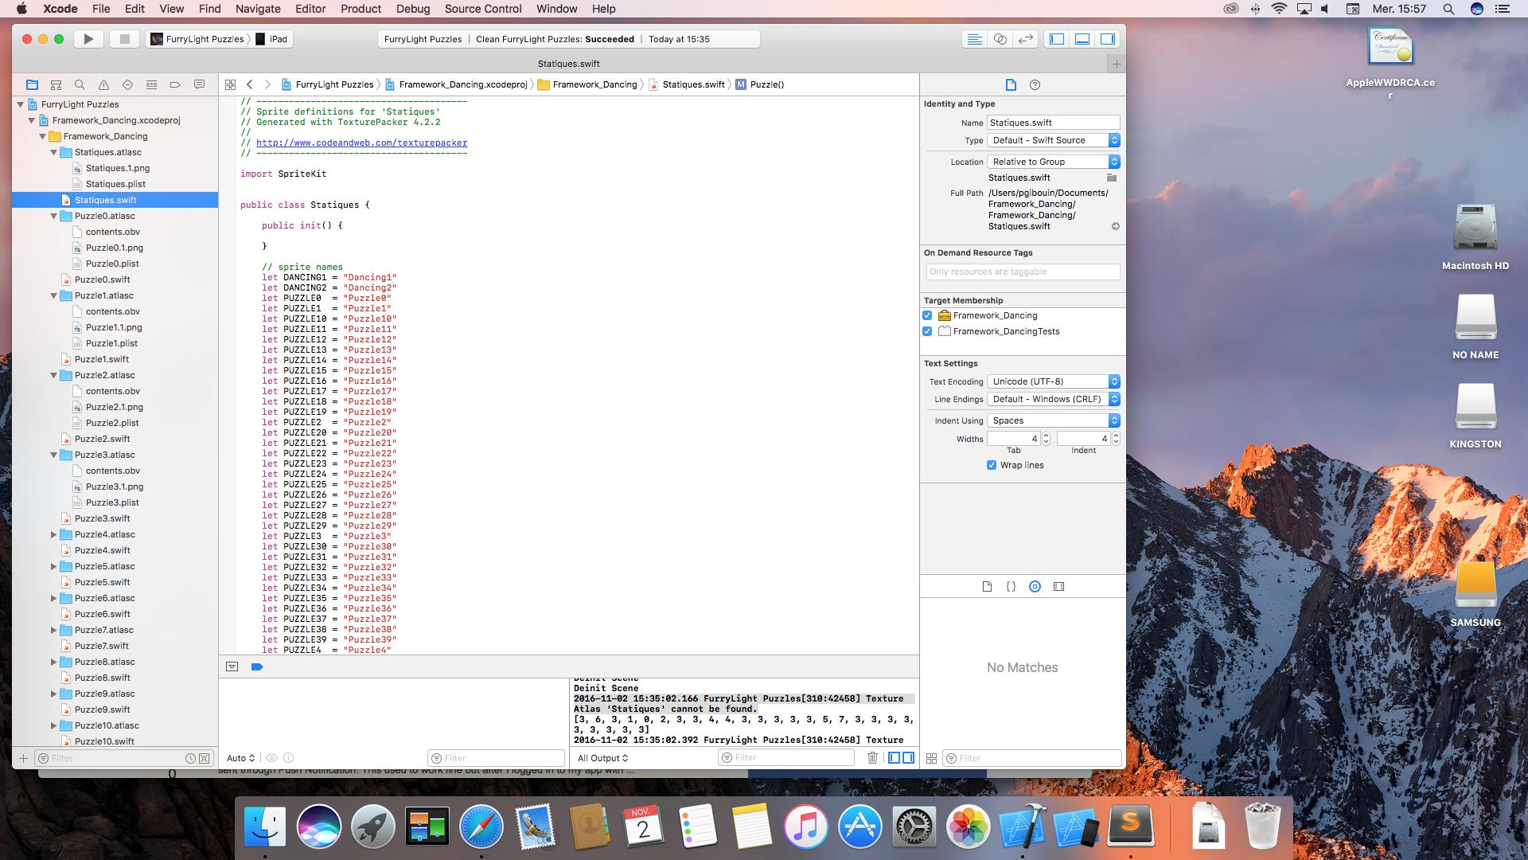The height and width of the screenshot is (860, 1528).
Task: Show the Issue navigator warning icon
Action: 103,84
